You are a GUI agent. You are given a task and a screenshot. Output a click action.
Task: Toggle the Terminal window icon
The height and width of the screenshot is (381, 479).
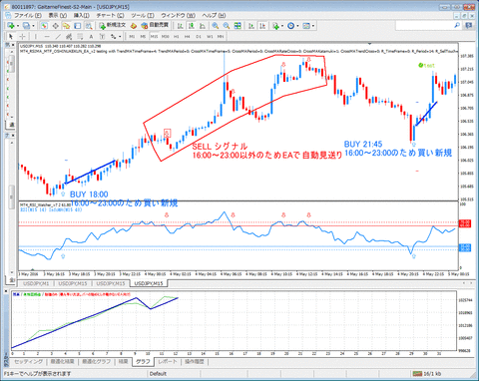pyautogui.click(x=78, y=26)
